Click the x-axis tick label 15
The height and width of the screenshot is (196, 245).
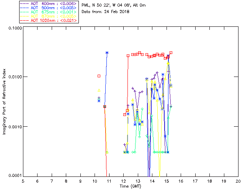tap(167, 181)
